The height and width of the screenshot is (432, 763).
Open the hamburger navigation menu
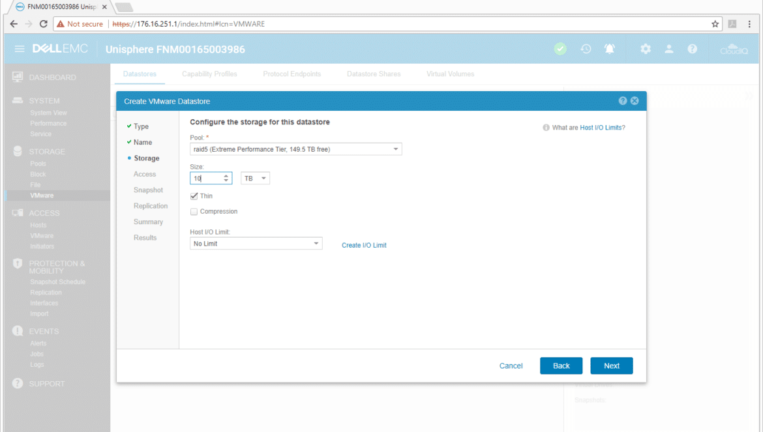coord(20,49)
